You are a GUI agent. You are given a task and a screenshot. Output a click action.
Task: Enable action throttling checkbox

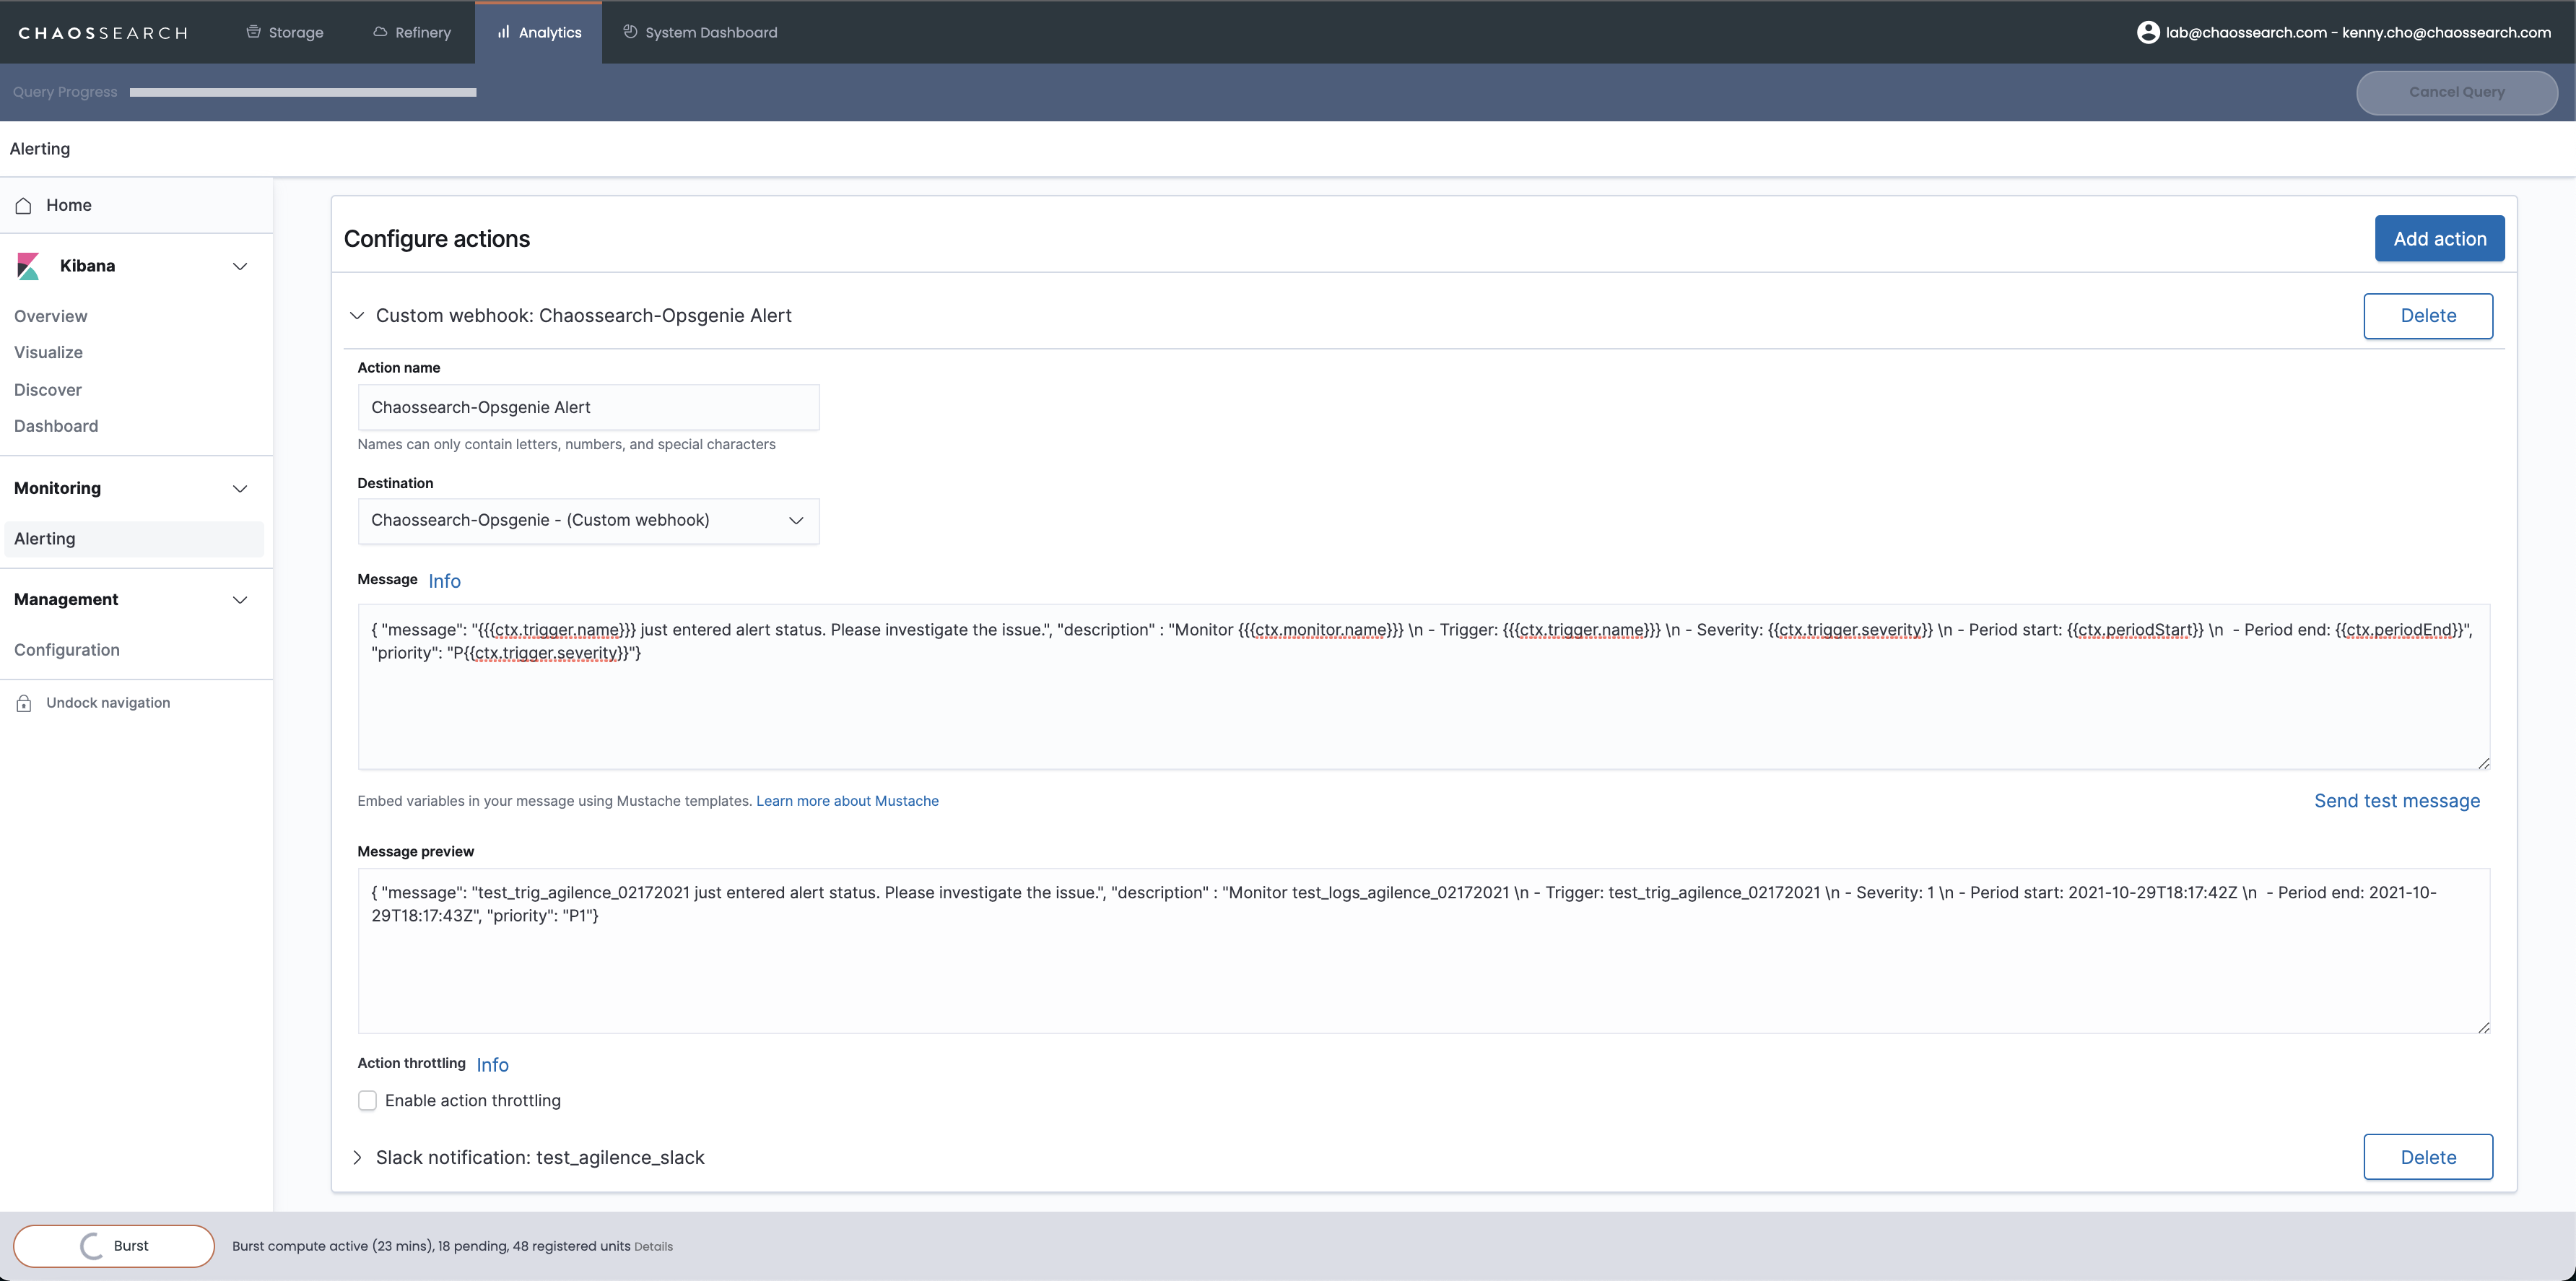coord(367,1101)
